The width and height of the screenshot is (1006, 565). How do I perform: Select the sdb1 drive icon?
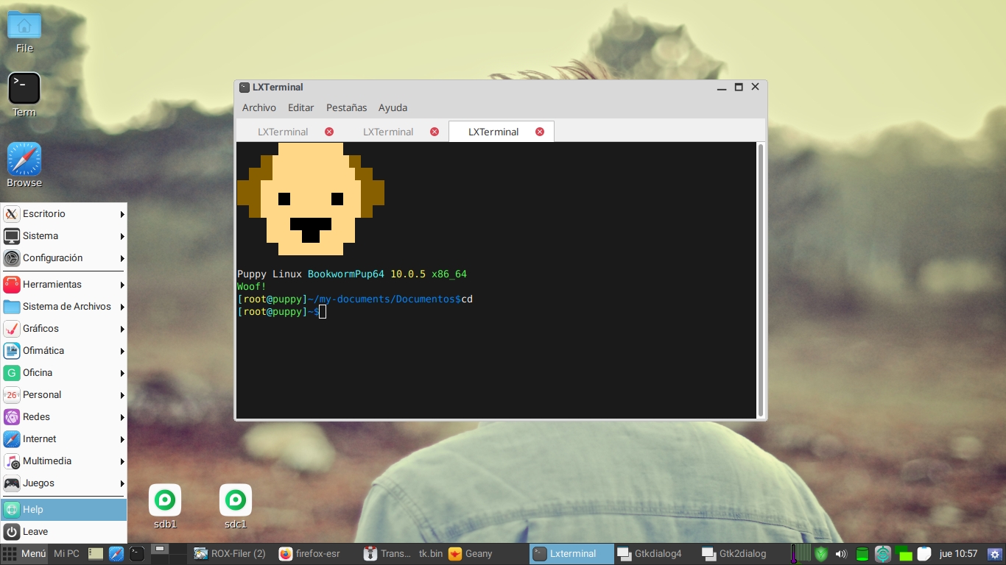click(x=165, y=506)
